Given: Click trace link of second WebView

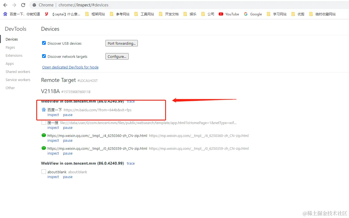Looking at the screenshot, I should 131,163.
